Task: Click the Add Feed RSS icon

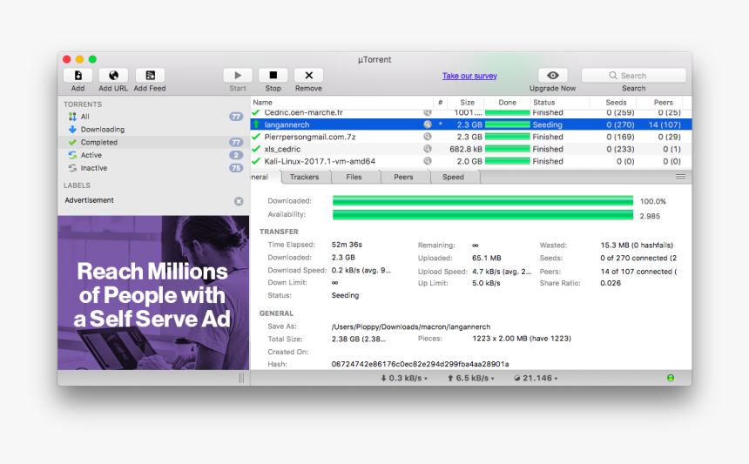Action: (150, 76)
